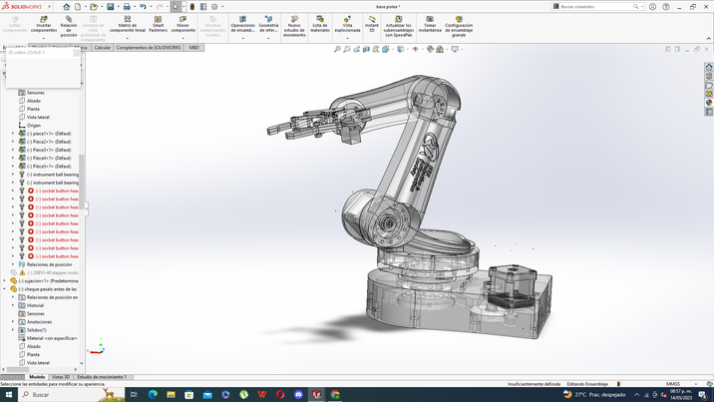Click Edit appearance color ball icon
The image size is (714, 402).
click(430, 49)
